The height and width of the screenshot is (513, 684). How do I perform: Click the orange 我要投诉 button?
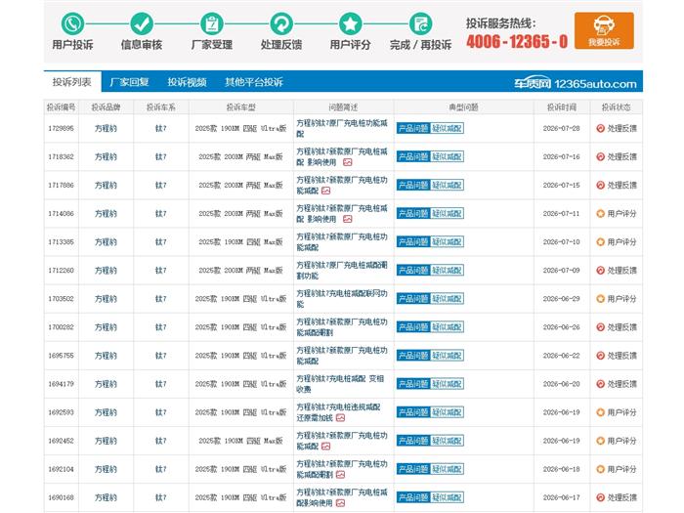[x=604, y=30]
